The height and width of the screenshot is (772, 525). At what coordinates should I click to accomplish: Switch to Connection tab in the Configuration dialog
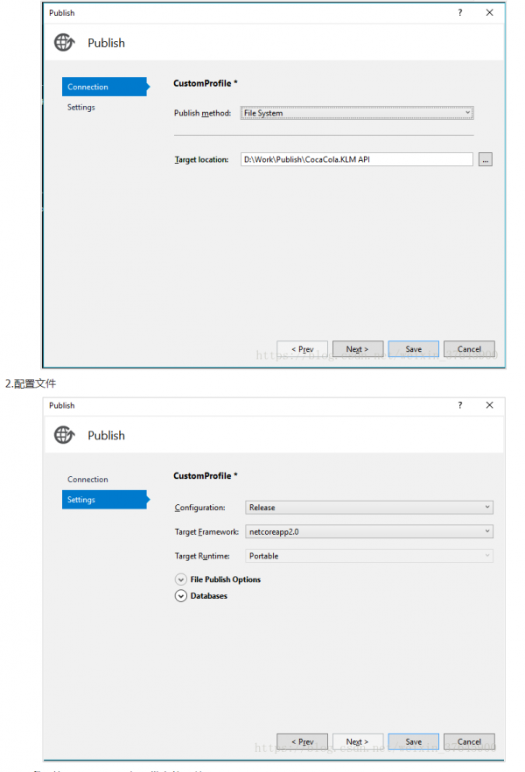point(87,480)
